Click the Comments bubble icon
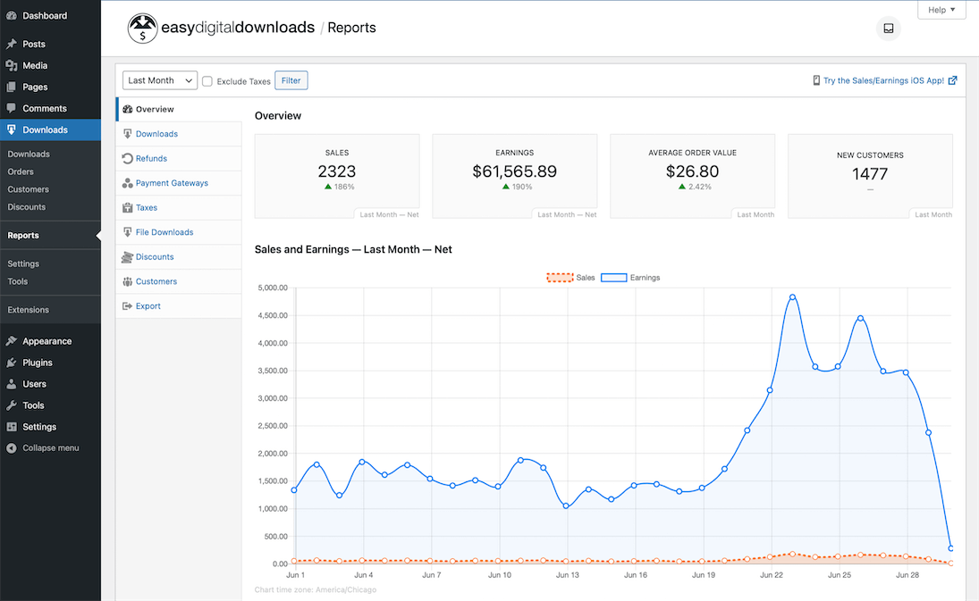Image resolution: width=979 pixels, height=601 pixels. (x=12, y=108)
